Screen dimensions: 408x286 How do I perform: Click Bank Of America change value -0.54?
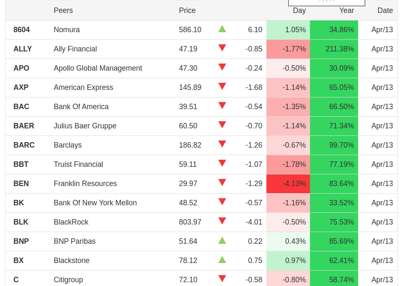(x=254, y=107)
